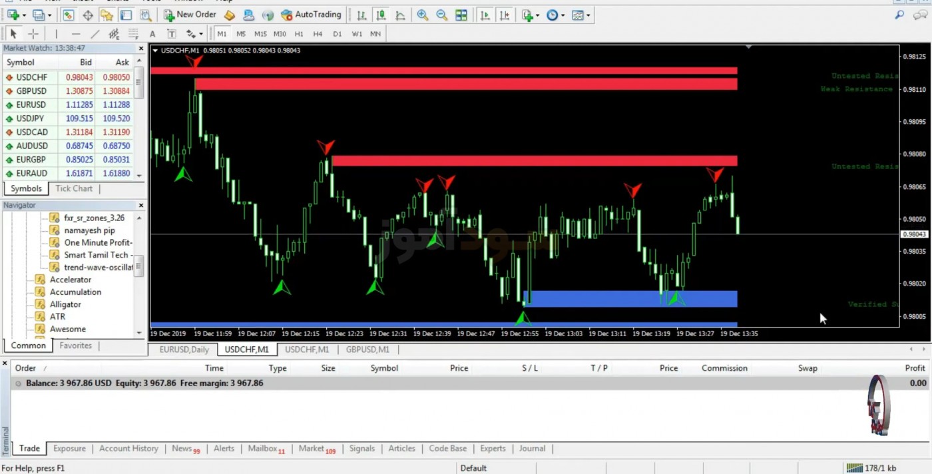Select the Text Label T tool

(x=171, y=34)
